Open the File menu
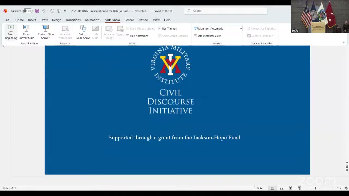The width and height of the screenshot is (349, 196). tap(7, 20)
